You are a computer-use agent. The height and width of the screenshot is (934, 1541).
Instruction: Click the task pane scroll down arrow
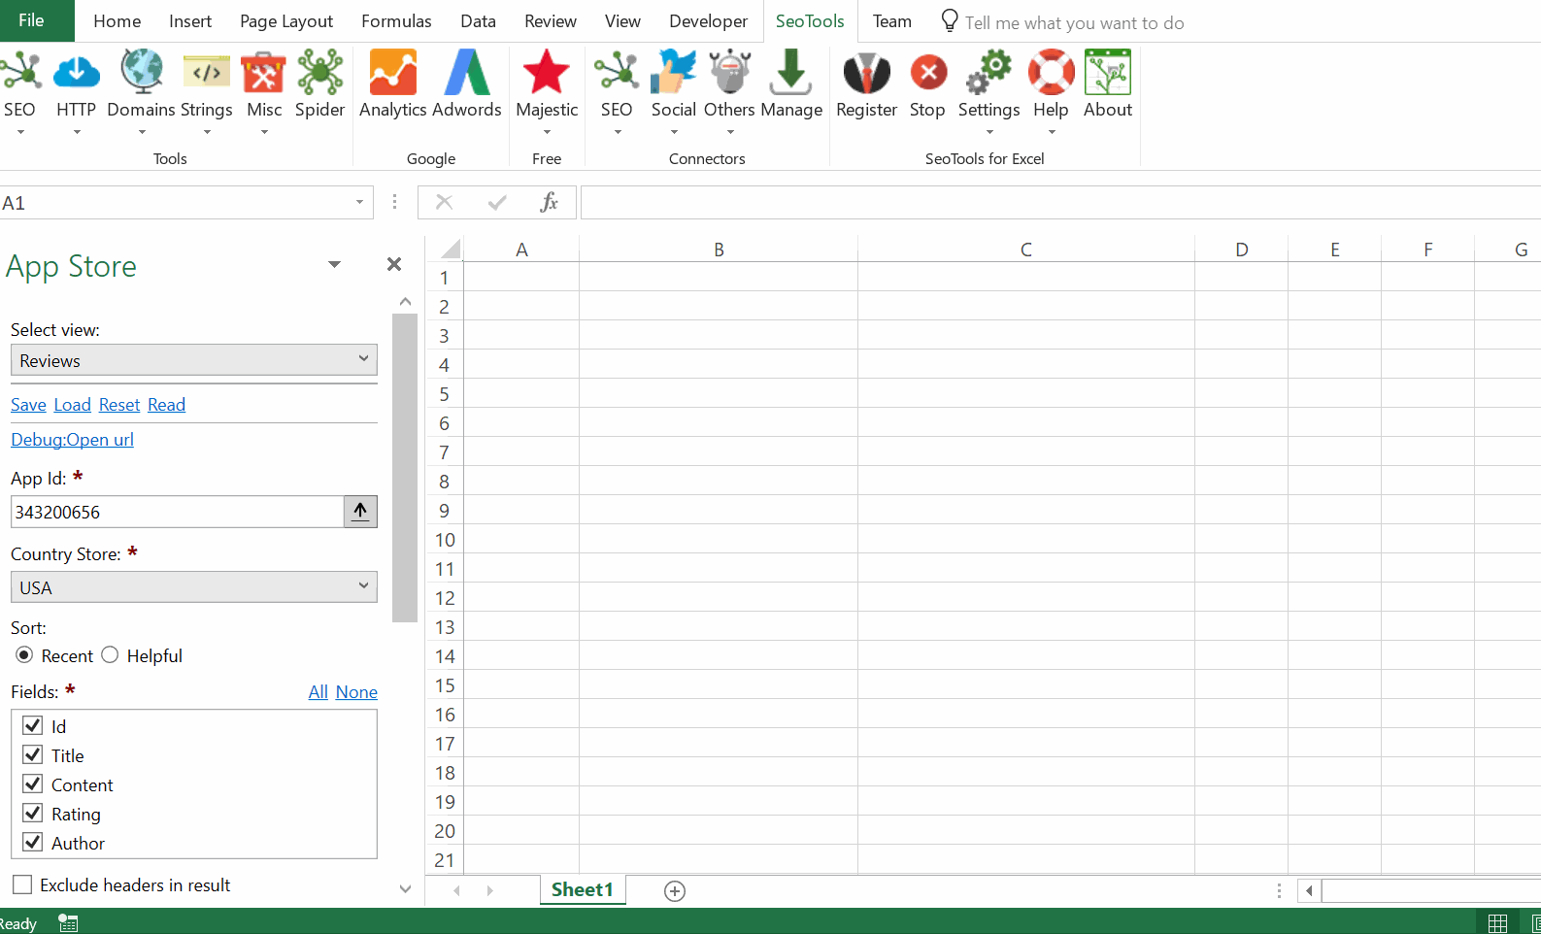pos(405,888)
